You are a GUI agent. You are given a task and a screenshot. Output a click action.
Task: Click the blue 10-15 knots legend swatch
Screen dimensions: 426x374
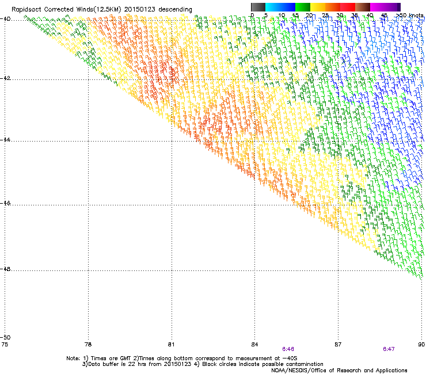pyautogui.click(x=288, y=7)
